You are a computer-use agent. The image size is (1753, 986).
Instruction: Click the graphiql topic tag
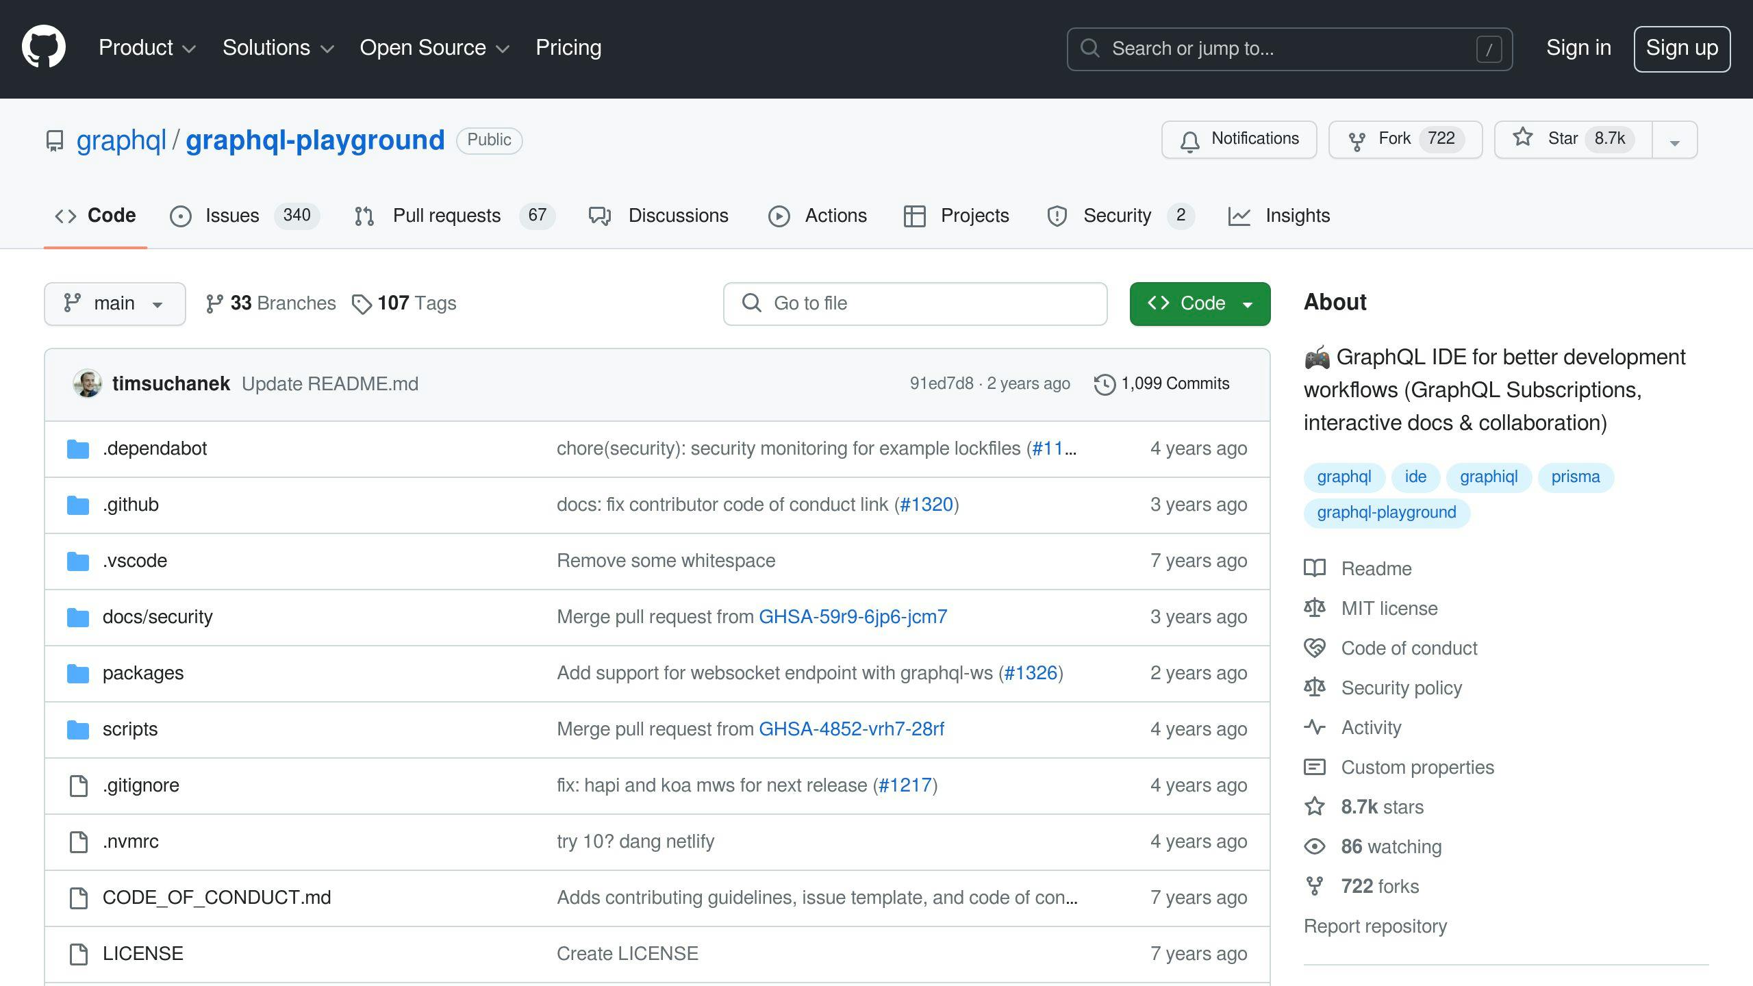coord(1489,477)
